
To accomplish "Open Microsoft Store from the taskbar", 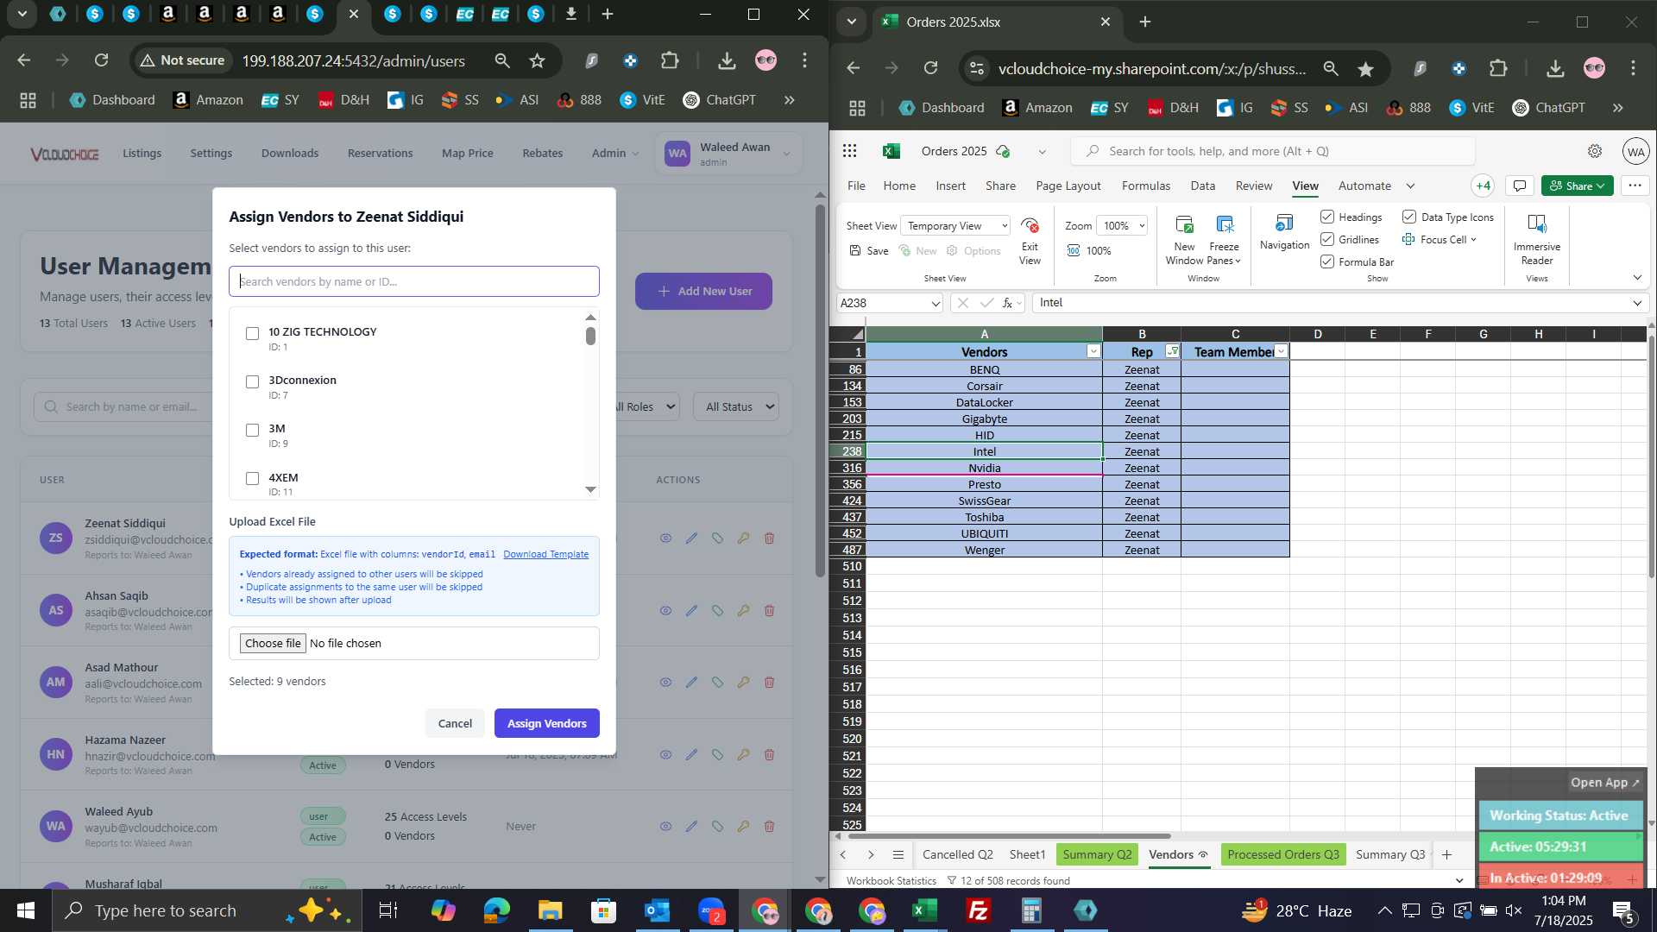I will (603, 910).
